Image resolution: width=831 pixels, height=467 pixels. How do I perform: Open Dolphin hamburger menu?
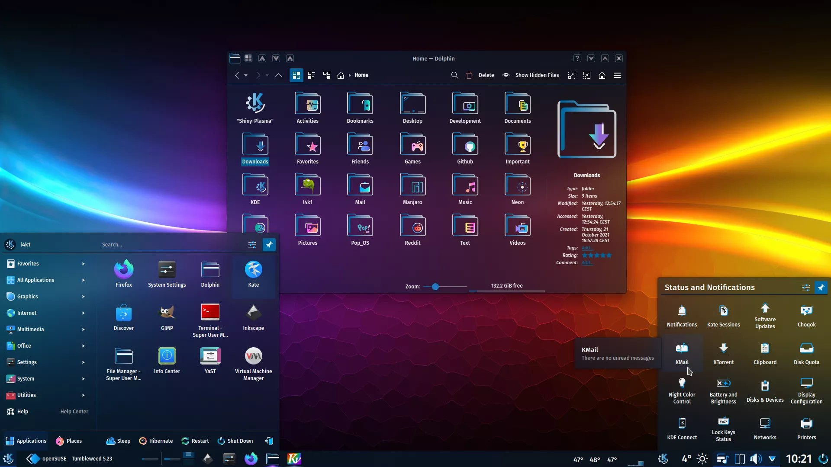pyautogui.click(x=617, y=75)
